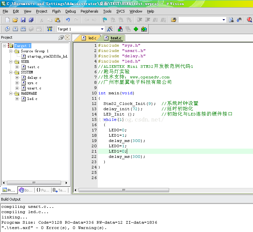The height and width of the screenshot is (232, 253).
Task: Click the Save icon in toolbar
Action: [23, 20]
